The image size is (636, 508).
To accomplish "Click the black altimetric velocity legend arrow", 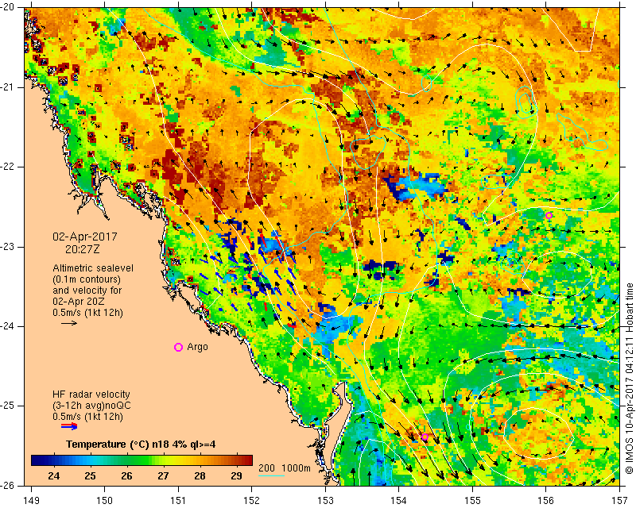I will click(69, 323).
